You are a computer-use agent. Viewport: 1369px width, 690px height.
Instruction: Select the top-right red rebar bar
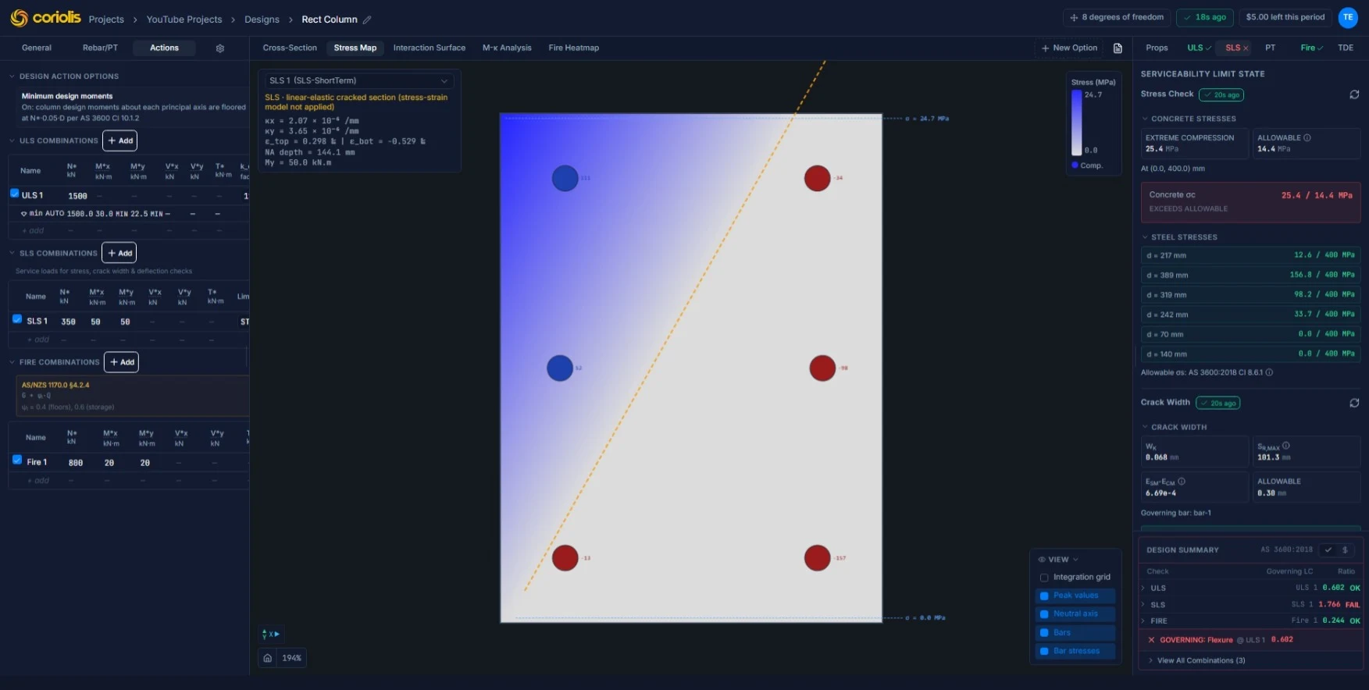pyautogui.click(x=817, y=178)
